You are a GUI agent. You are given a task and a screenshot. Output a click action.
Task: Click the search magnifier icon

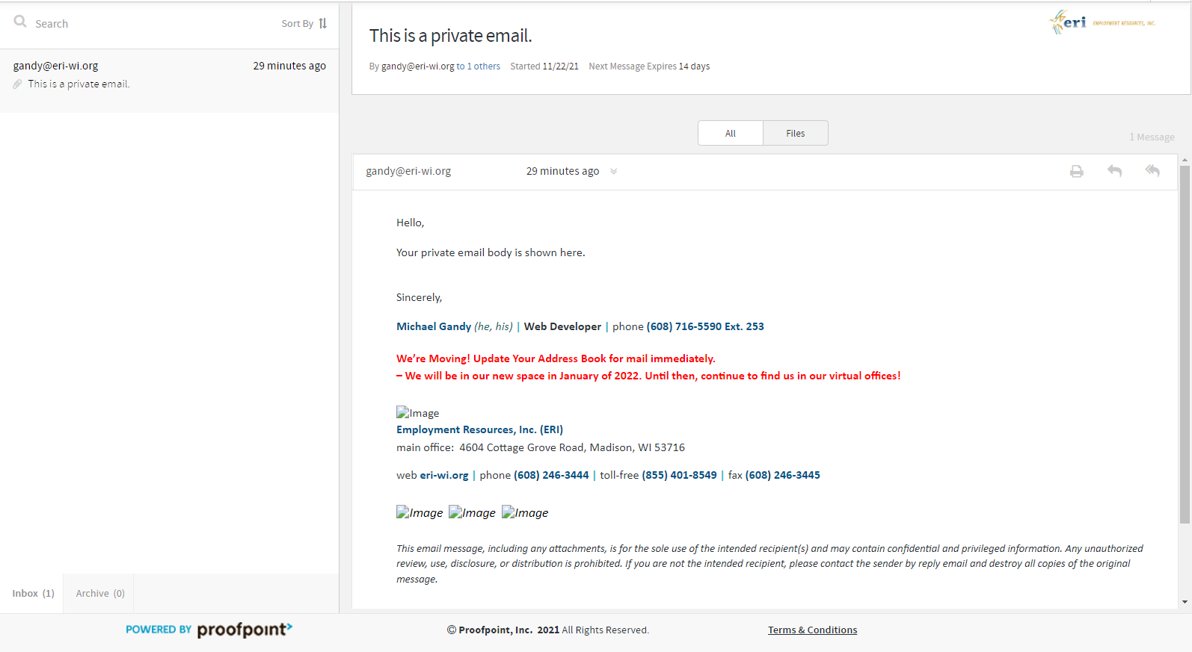[x=20, y=22]
